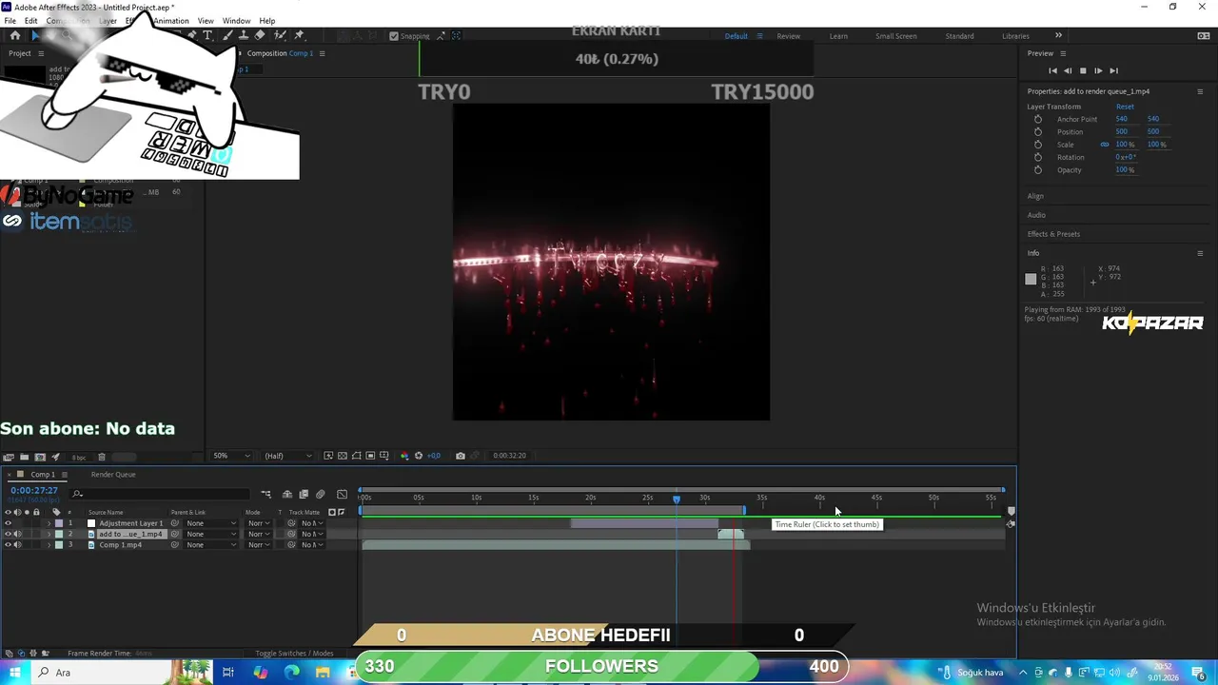The width and height of the screenshot is (1218, 685).
Task: Open composition mini-flowchart in timeline
Action: tap(266, 494)
